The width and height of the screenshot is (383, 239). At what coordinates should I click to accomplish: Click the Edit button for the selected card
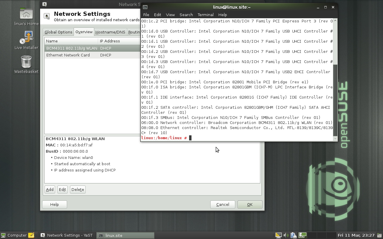pos(63,189)
